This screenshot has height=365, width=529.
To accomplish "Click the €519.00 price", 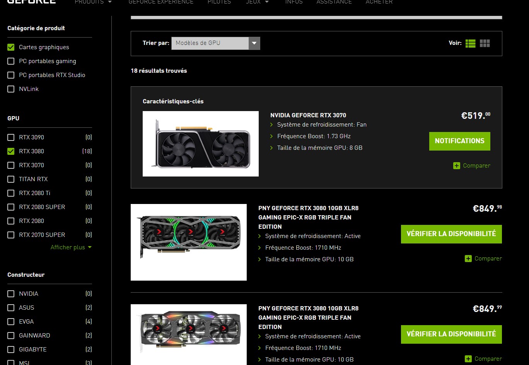I will 476,115.
